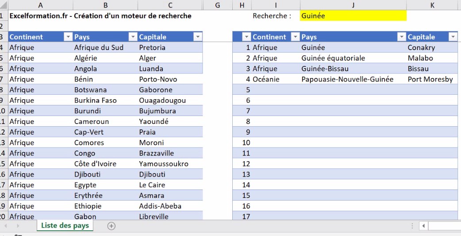Select the cell 'Bujumbura'
The height and width of the screenshot is (236, 461).
[170, 111]
